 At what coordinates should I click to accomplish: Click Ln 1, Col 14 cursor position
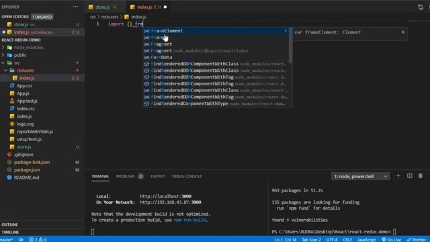coord(286,239)
